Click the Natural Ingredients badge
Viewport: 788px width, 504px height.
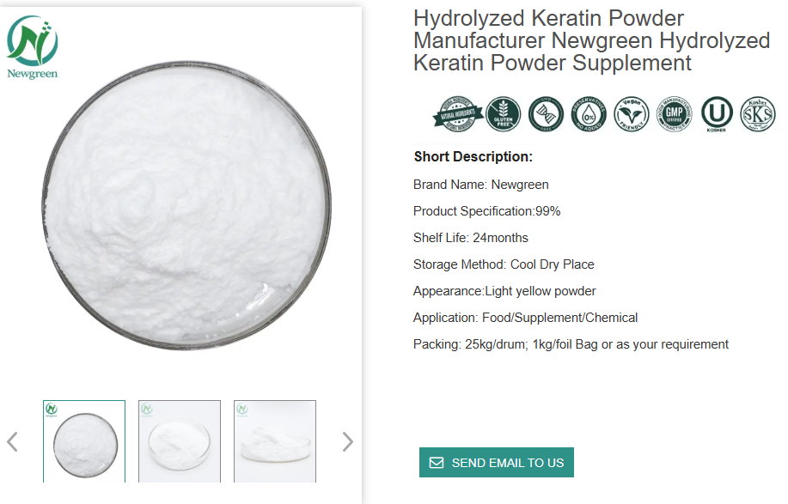pos(457,114)
